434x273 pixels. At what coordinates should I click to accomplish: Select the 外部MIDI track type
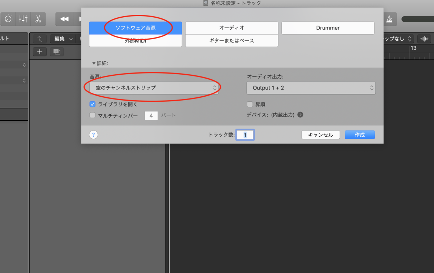coord(136,41)
